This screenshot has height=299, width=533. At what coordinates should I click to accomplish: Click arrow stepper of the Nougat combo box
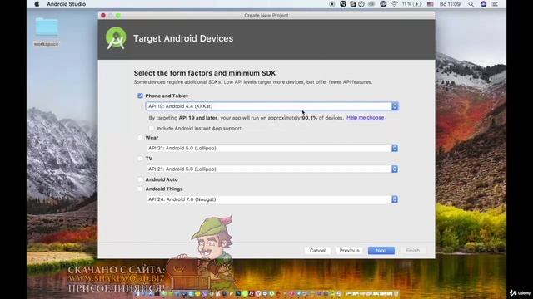(395, 199)
